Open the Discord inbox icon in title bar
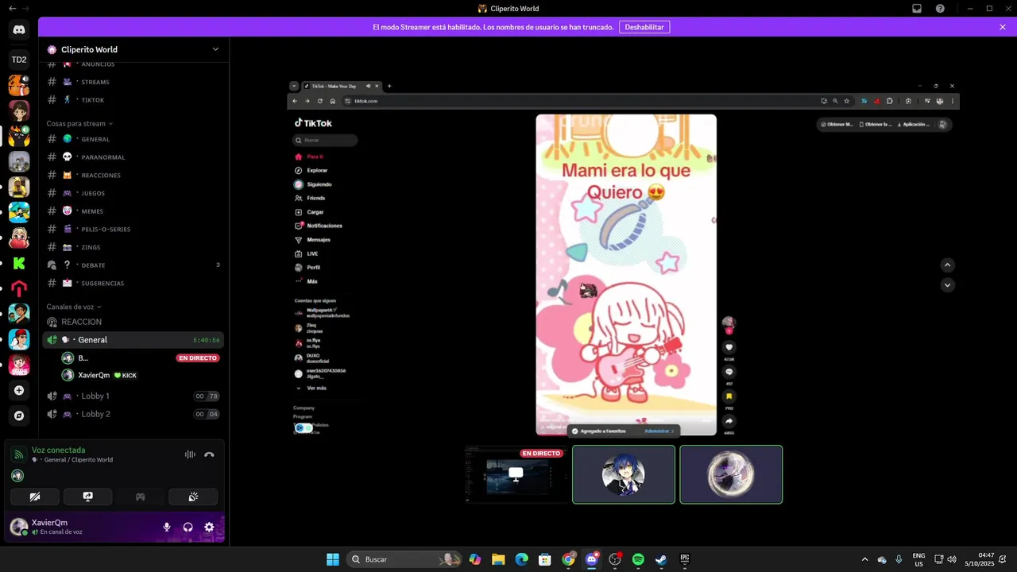 tap(917, 9)
